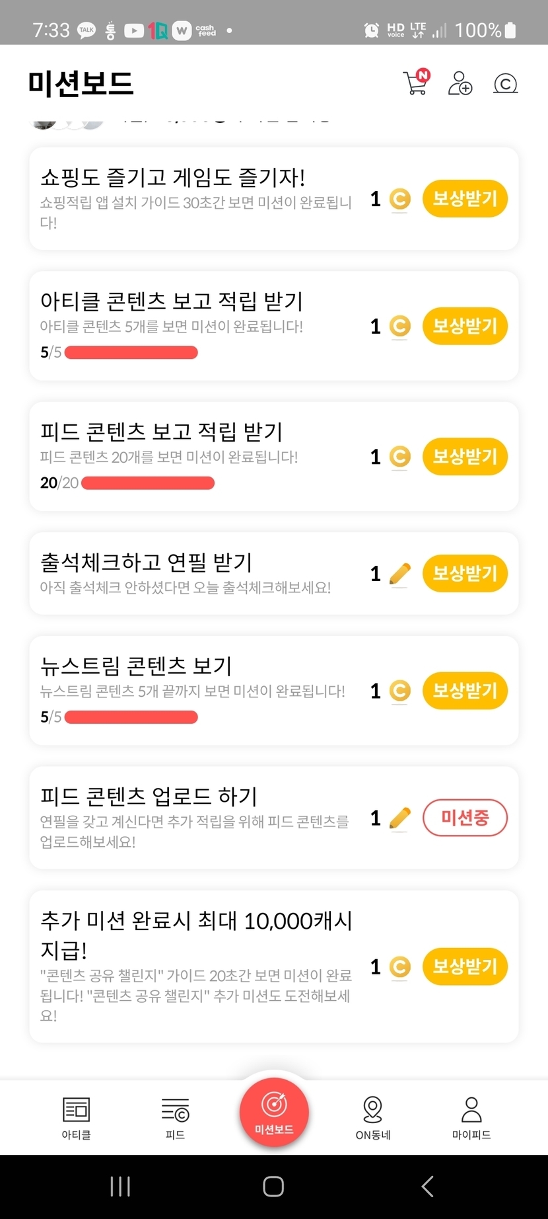Viewport: 548px width, 1219px height.
Task: Claim reward for 쇼핑도 즐기고 게임도 즐기자
Action: (x=465, y=198)
